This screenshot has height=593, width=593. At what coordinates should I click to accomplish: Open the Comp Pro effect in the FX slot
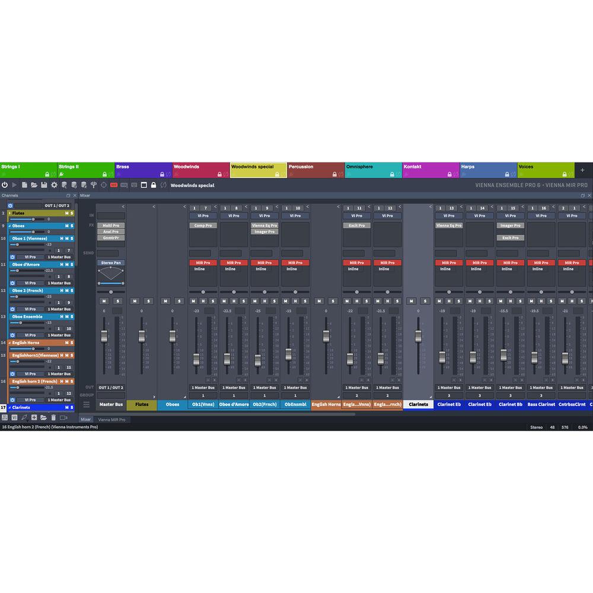[203, 225]
